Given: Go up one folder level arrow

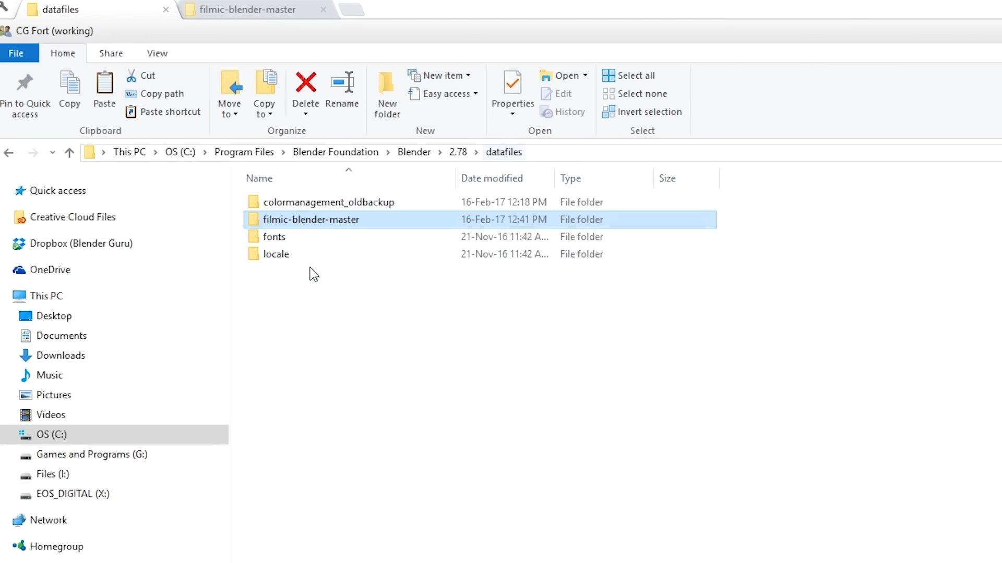Looking at the screenshot, I should [x=69, y=153].
